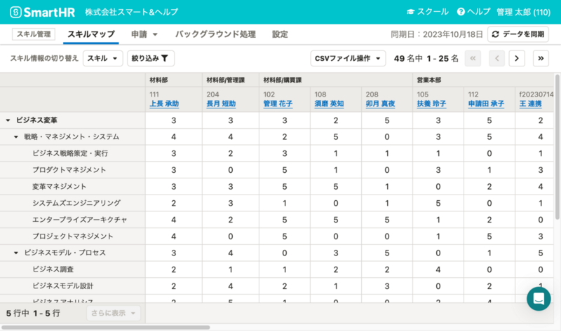Open the chat support widget
Screen dimensions: 561x331
(x=539, y=299)
